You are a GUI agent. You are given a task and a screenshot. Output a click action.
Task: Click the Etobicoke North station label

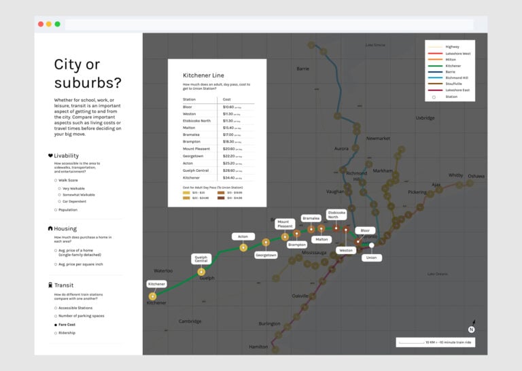point(337,215)
